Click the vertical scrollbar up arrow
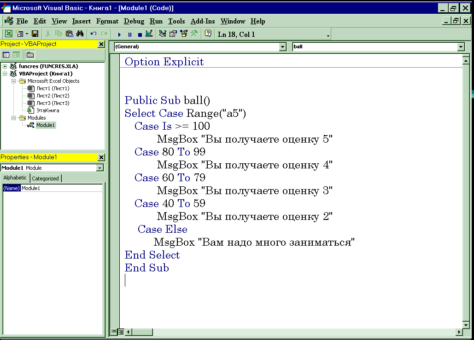Screen dimensions: 474x340 466,61
